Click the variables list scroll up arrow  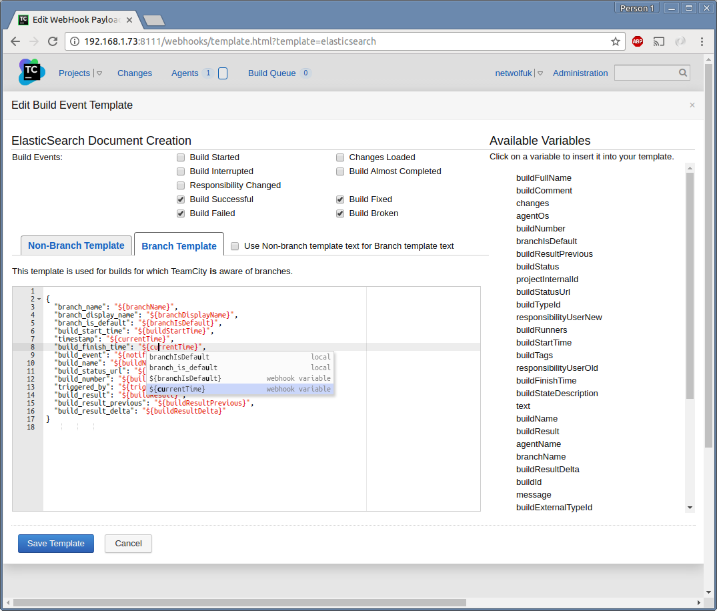(x=690, y=168)
